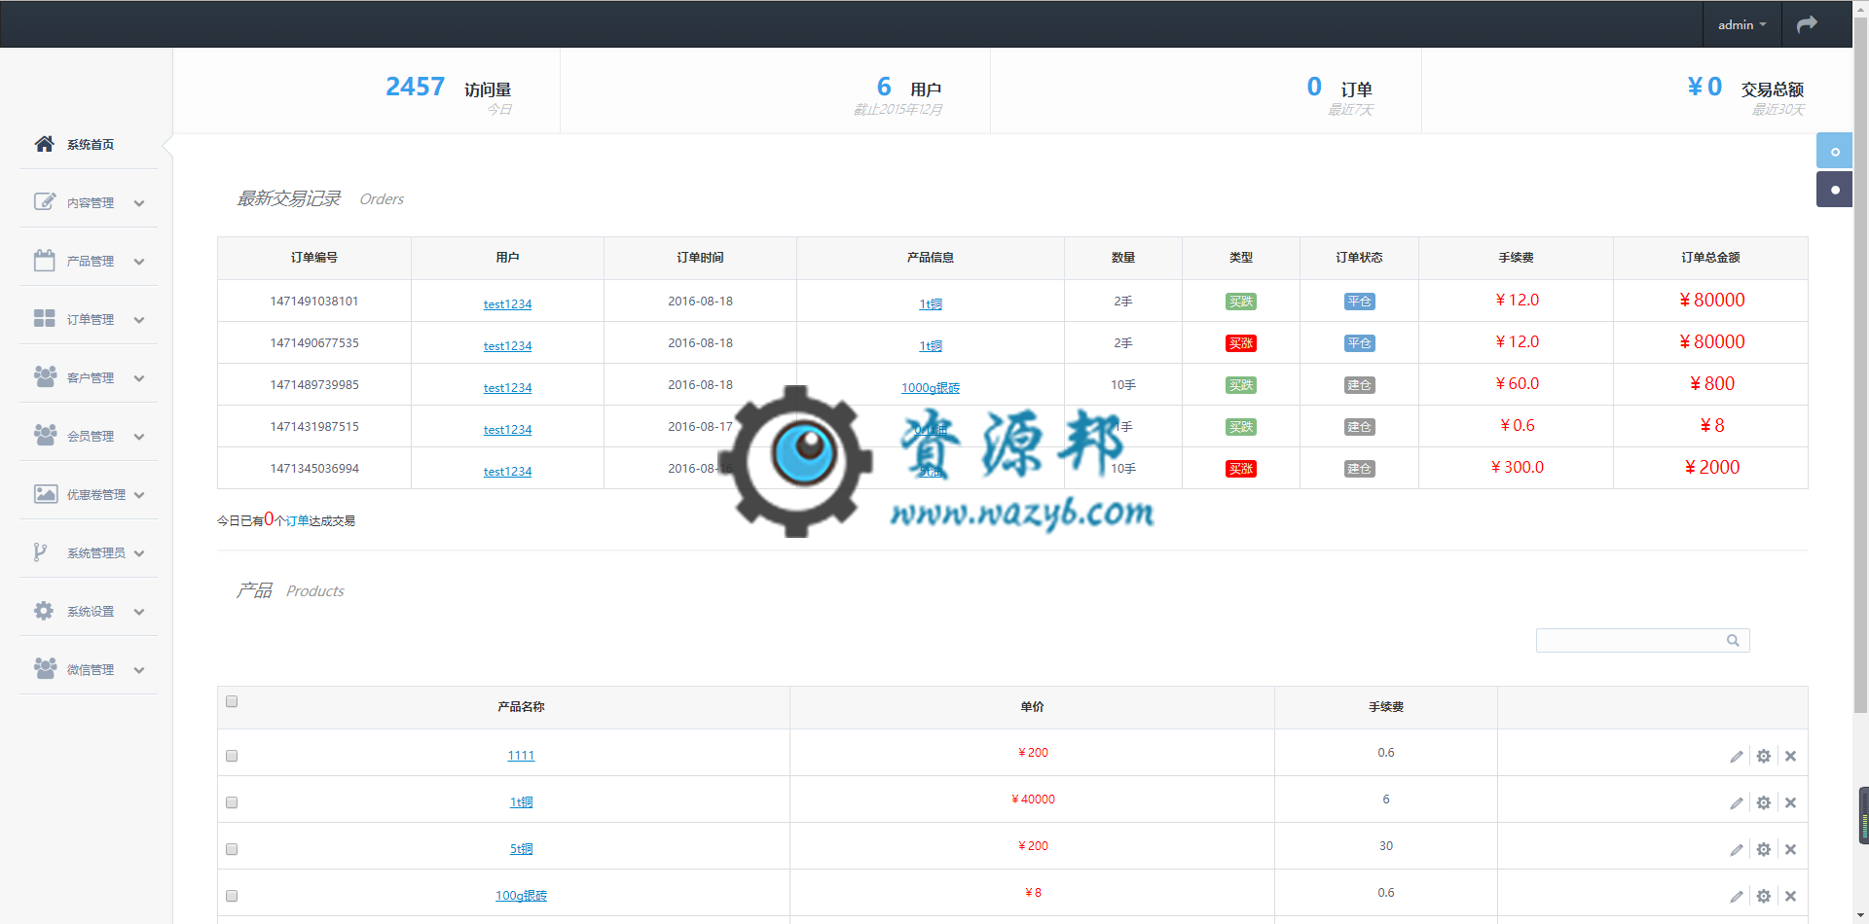Delete product 1111 with X icon
1869x924 pixels.
click(1790, 756)
